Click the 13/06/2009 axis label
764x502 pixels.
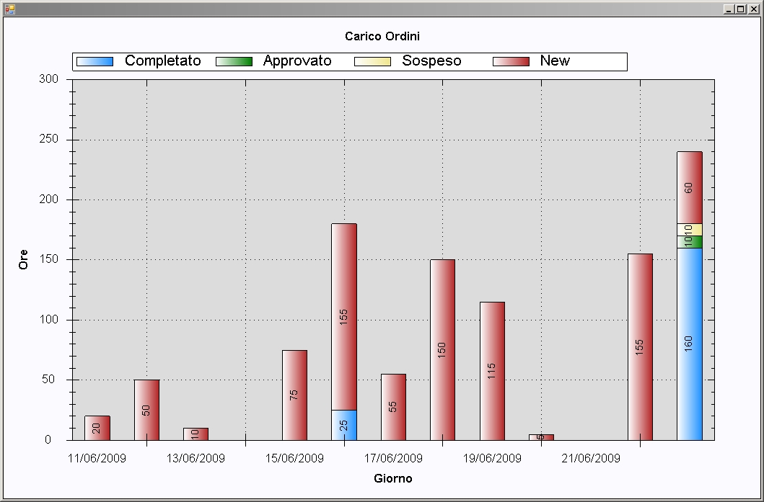(x=196, y=459)
